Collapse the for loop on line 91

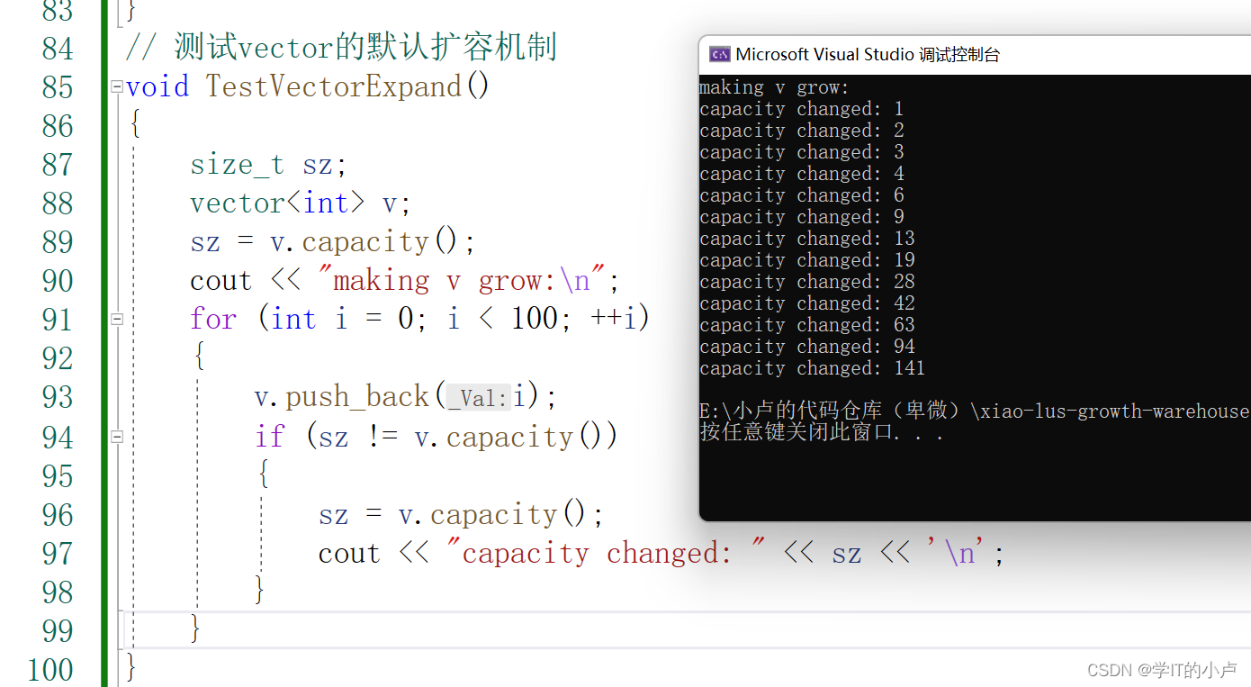coord(116,318)
